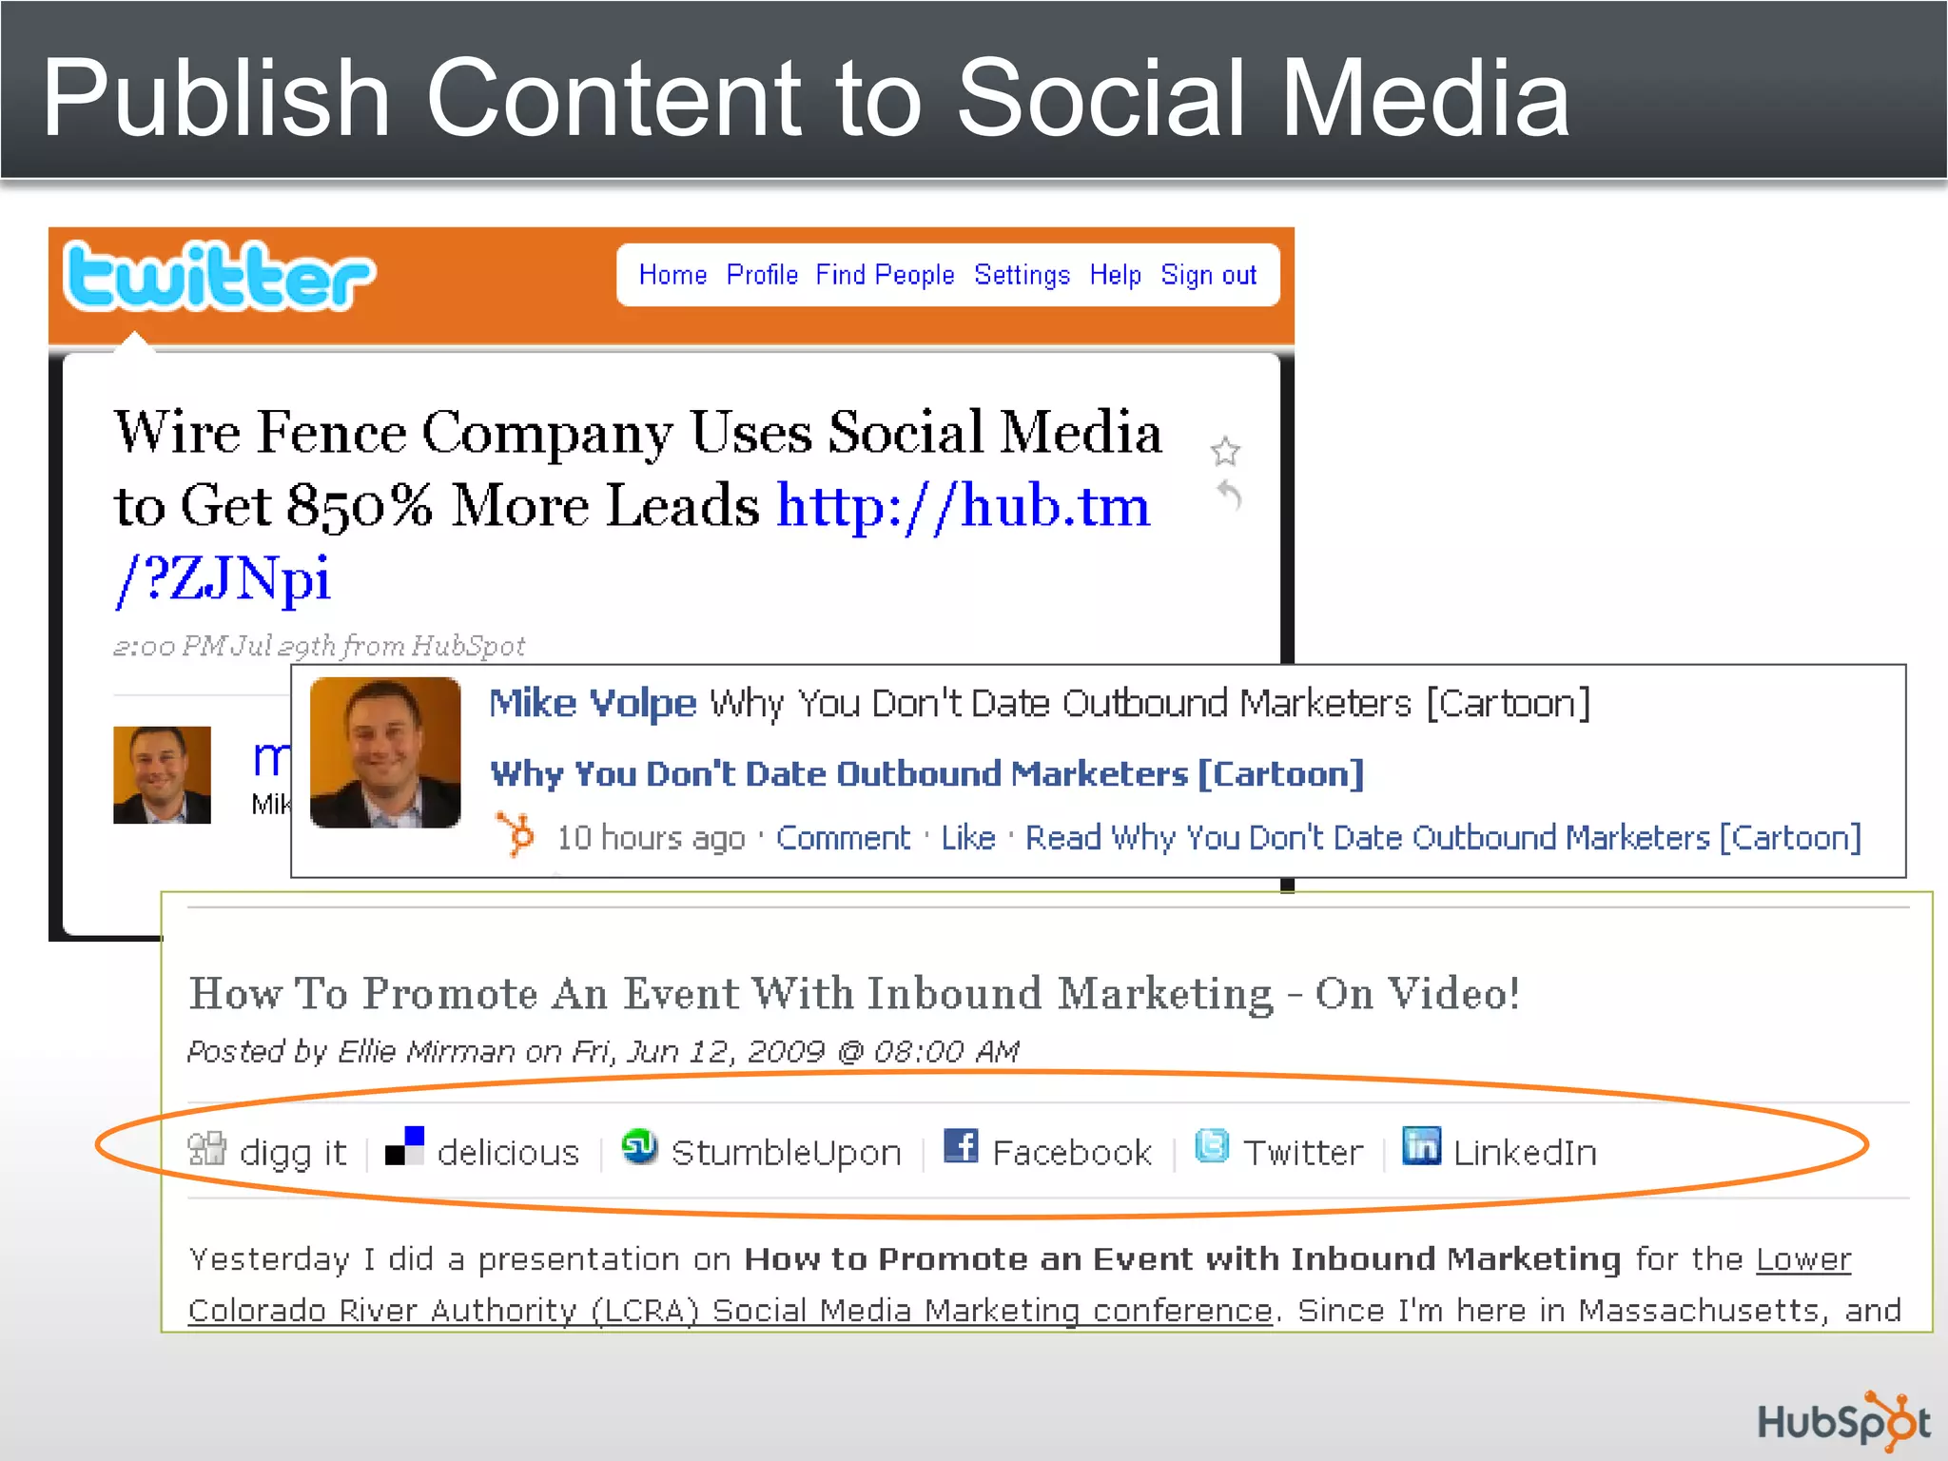The image size is (1948, 1461).
Task: Click digg it text link
Action: coord(293,1152)
